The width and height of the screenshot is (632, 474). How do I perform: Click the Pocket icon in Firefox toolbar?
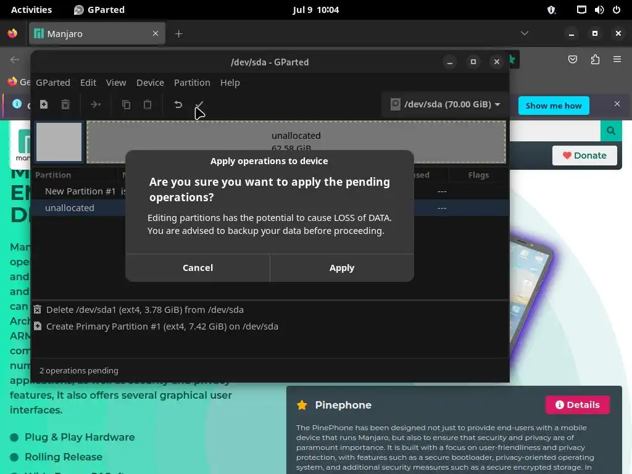pos(573,60)
